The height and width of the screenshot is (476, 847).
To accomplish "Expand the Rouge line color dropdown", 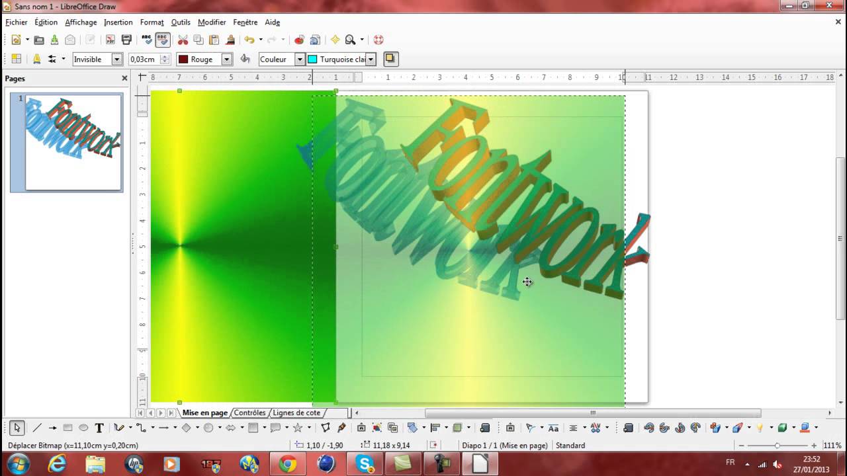I will tap(227, 59).
